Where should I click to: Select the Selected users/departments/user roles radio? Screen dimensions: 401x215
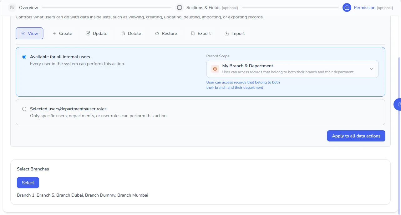click(24, 109)
